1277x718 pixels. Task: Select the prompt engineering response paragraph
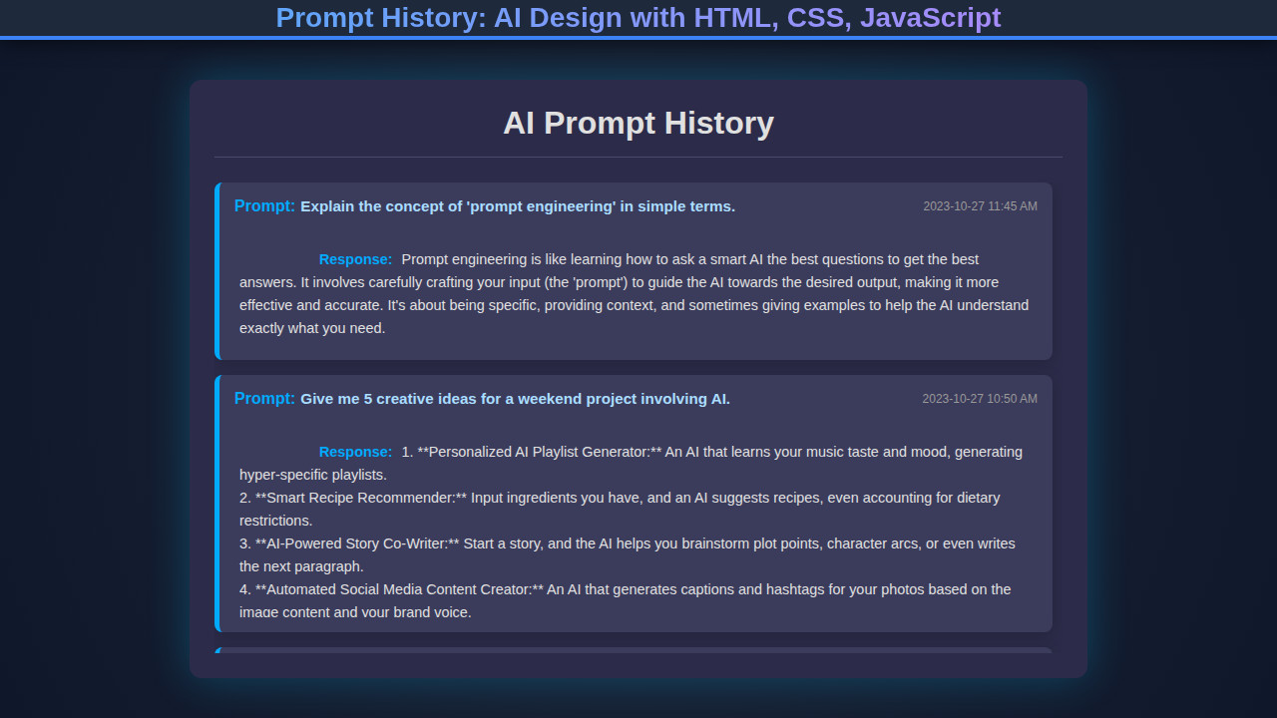pos(634,293)
